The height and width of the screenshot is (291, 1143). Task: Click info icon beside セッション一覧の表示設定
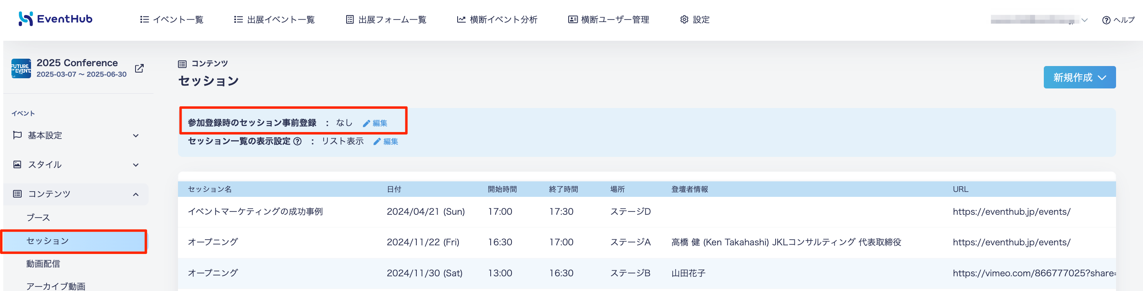(x=298, y=141)
